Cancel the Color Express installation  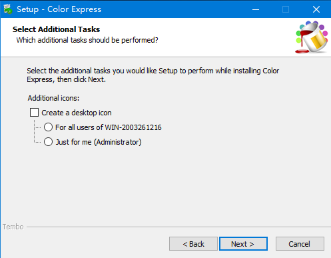(x=300, y=244)
